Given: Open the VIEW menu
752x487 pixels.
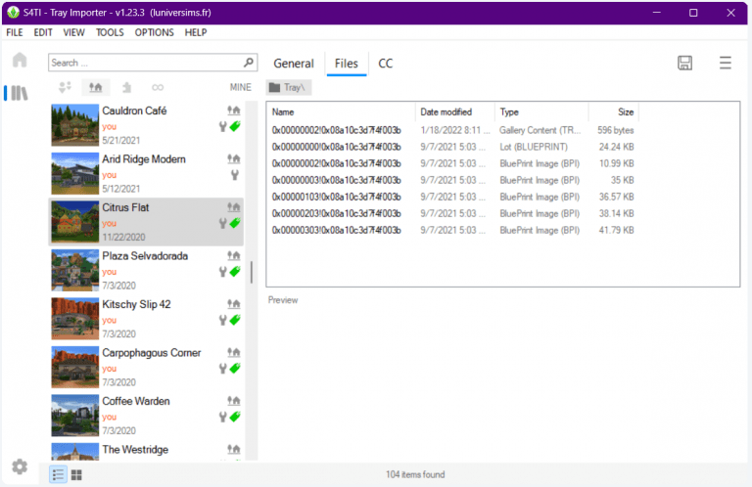Looking at the screenshot, I should (73, 32).
